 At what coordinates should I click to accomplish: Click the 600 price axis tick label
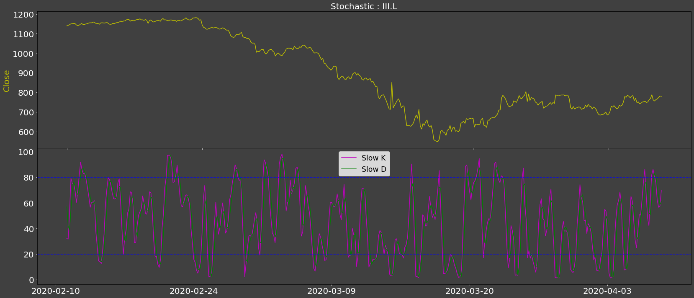point(26,132)
